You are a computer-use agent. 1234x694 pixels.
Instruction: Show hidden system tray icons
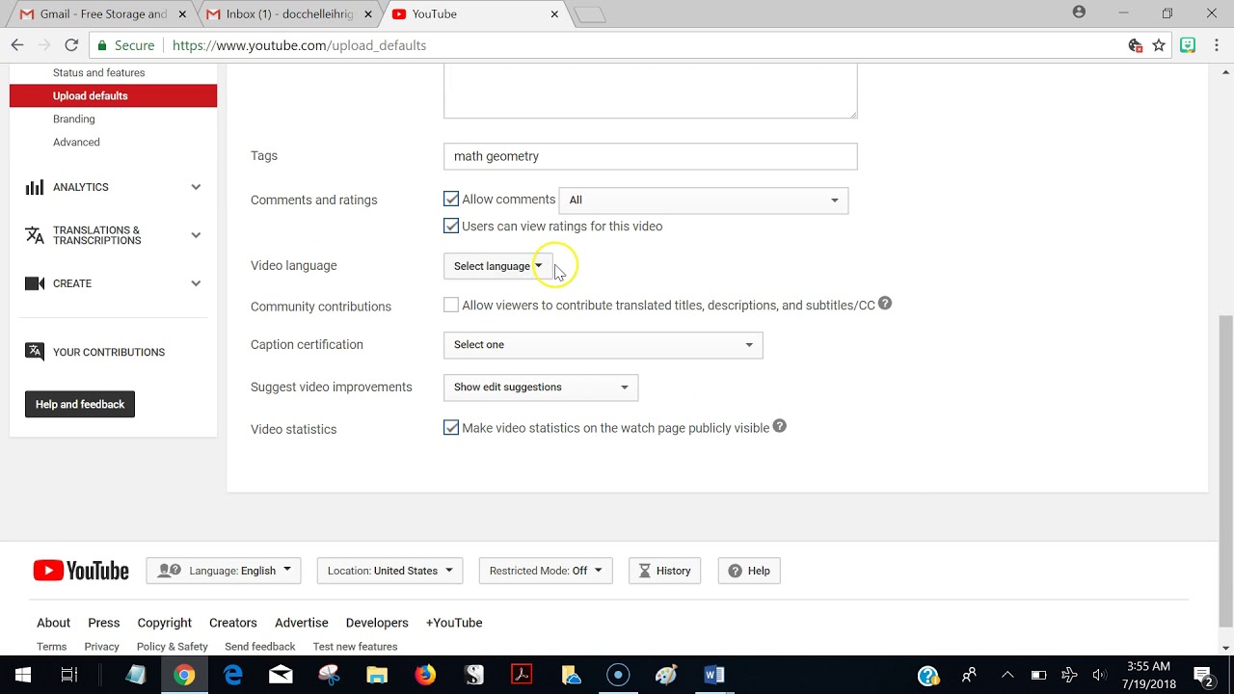point(1007,675)
